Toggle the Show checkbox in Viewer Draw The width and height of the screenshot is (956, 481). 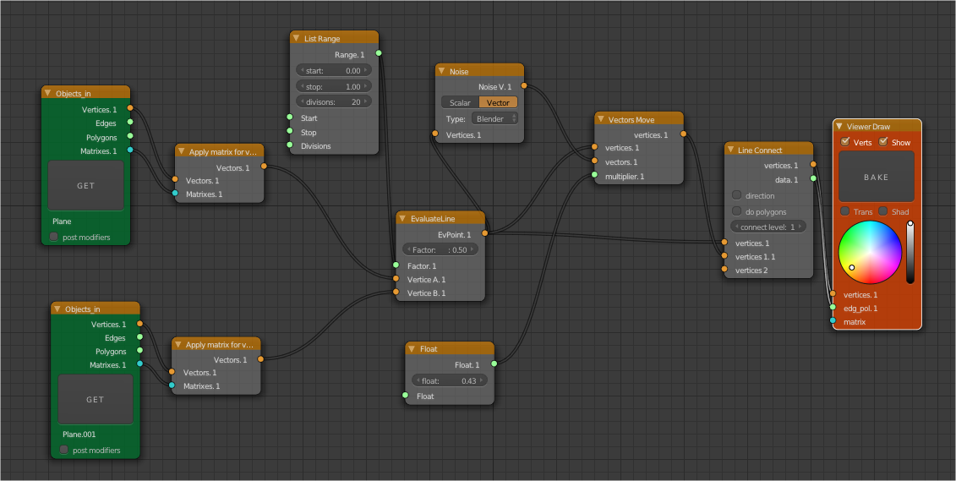click(x=882, y=142)
